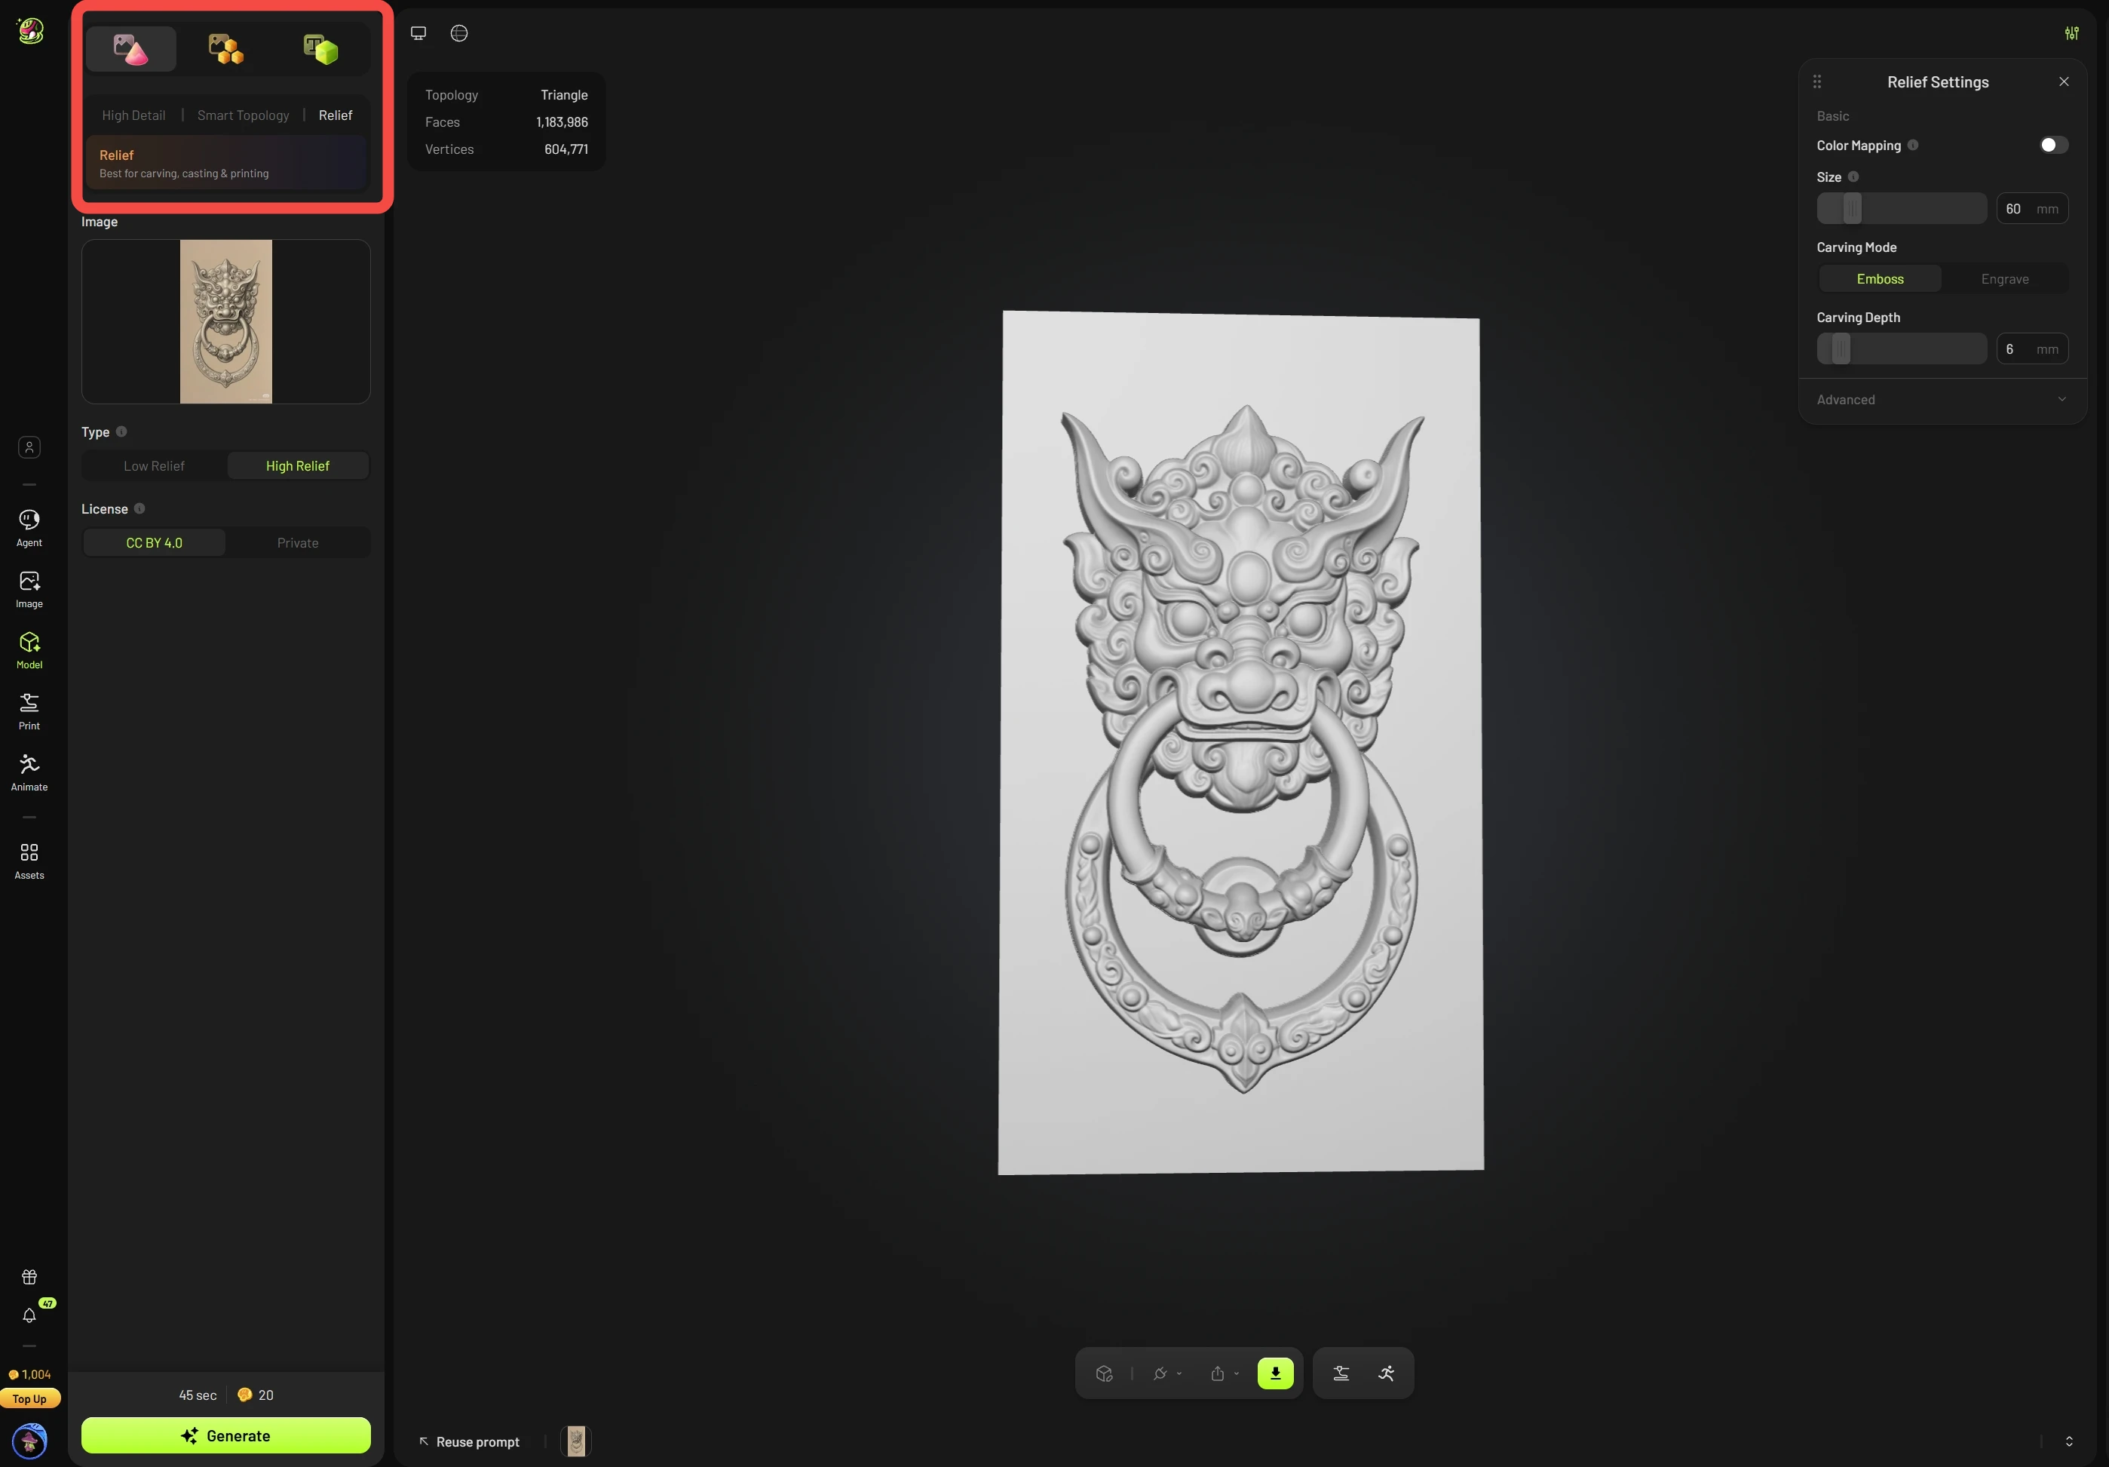
Task: Click Reuse prompt
Action: [x=470, y=1442]
